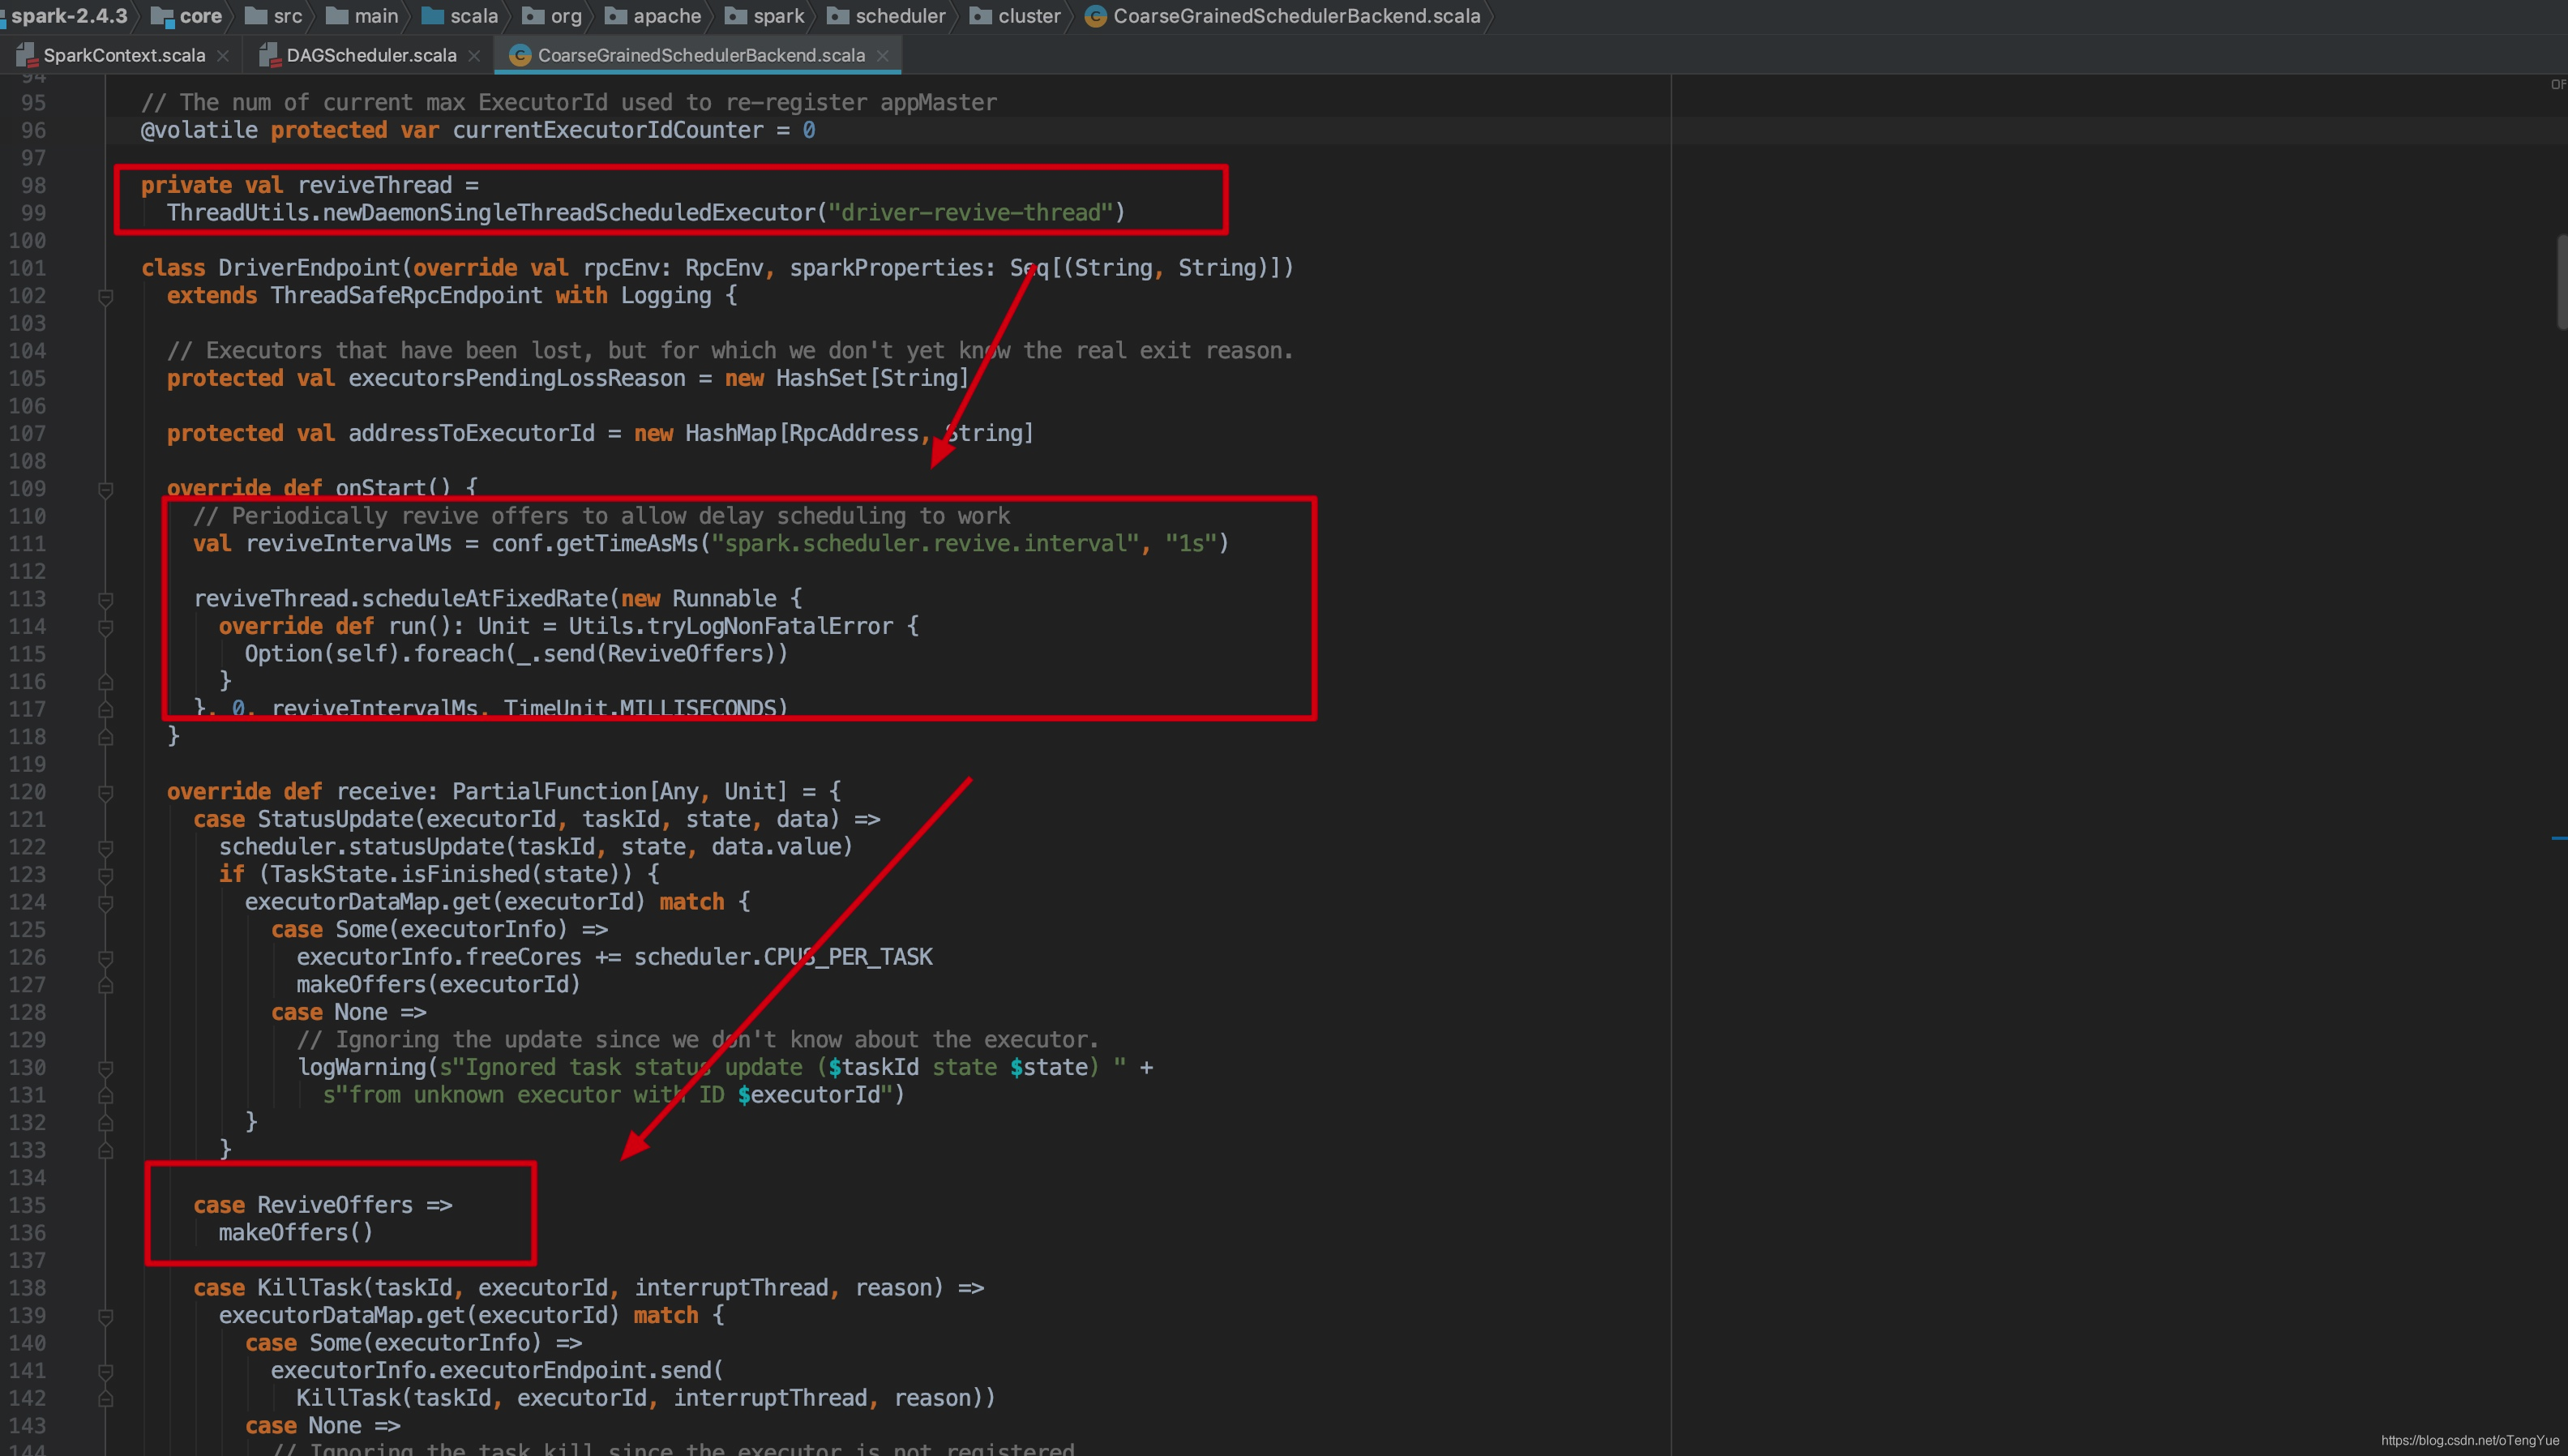This screenshot has height=1456, width=2568.
Task: Collapse the DriverEndpoint class fold at line 102
Action: point(105,297)
